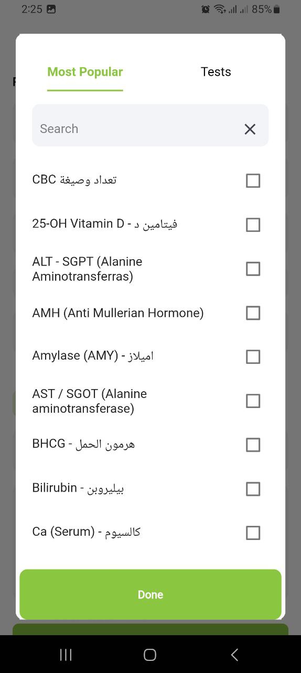Tap the alarm icon in status bar
The height and width of the screenshot is (673, 301).
[x=206, y=9]
